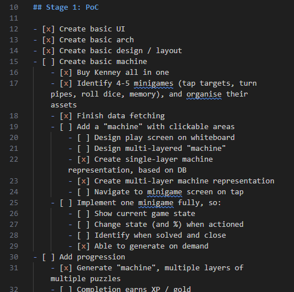
Task: Click the underlined word organise
Action: tap(204, 94)
